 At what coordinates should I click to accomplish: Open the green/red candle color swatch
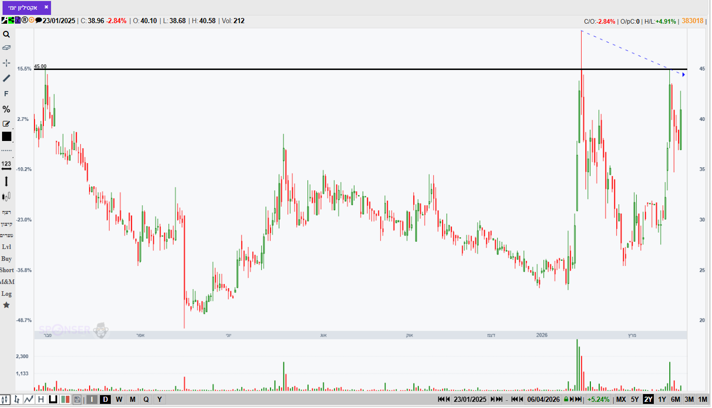click(x=65, y=399)
